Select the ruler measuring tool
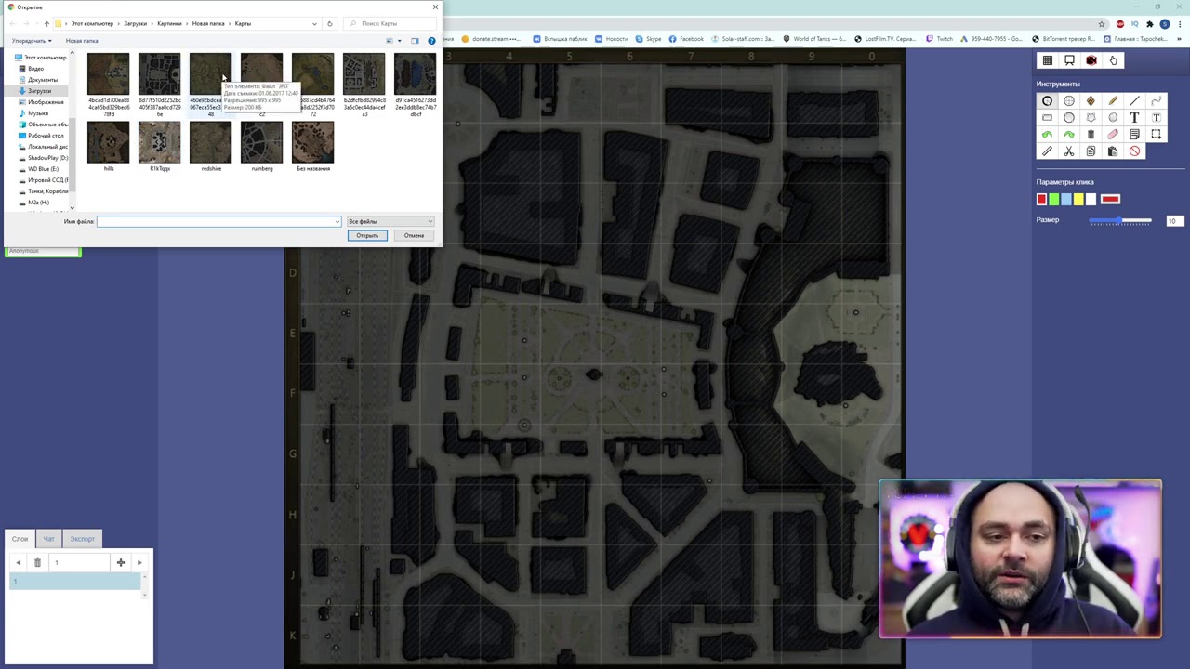Screen dimensions: 1190x669 (1047, 151)
